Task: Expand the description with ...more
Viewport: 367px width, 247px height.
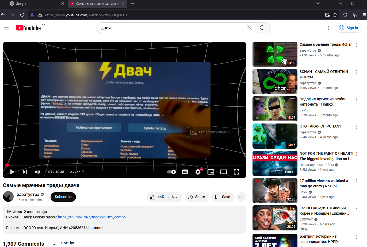Action: (x=97, y=228)
